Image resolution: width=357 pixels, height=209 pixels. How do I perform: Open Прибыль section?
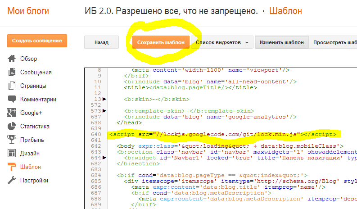tap(32, 140)
